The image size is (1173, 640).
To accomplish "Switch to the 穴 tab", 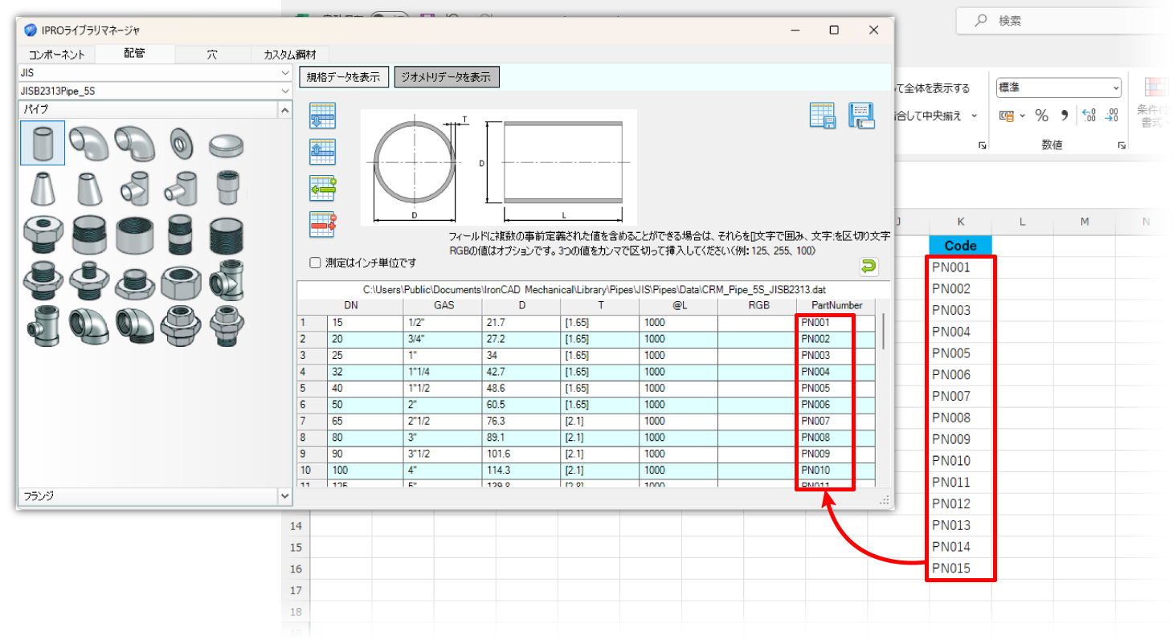I will pos(212,55).
